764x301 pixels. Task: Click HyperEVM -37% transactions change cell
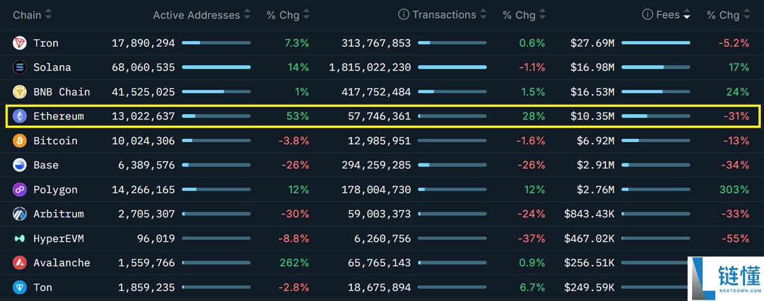pyautogui.click(x=530, y=239)
